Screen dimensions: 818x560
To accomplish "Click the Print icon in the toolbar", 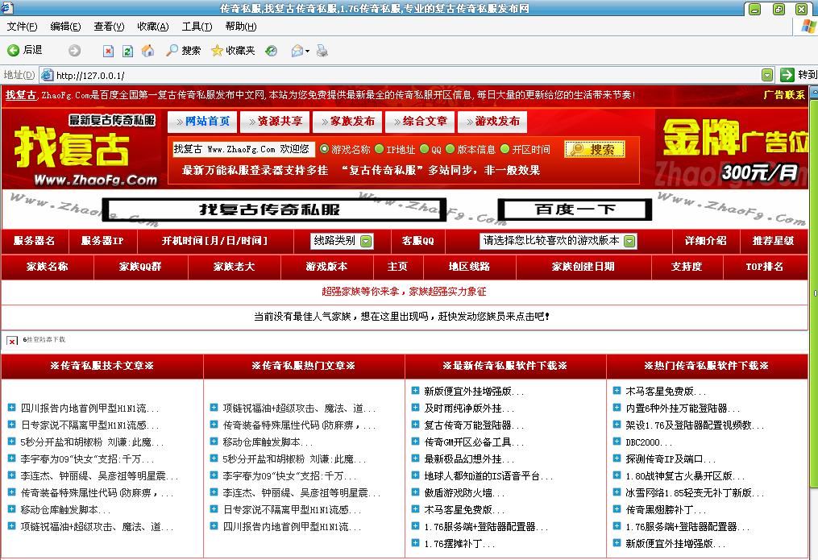I will (321, 50).
